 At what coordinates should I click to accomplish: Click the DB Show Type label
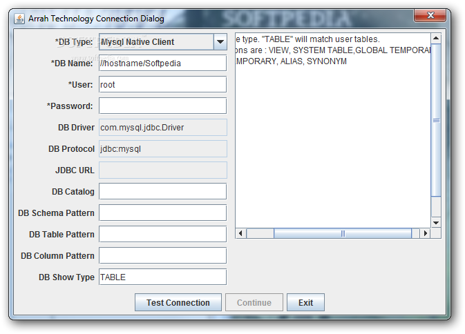(x=66, y=277)
